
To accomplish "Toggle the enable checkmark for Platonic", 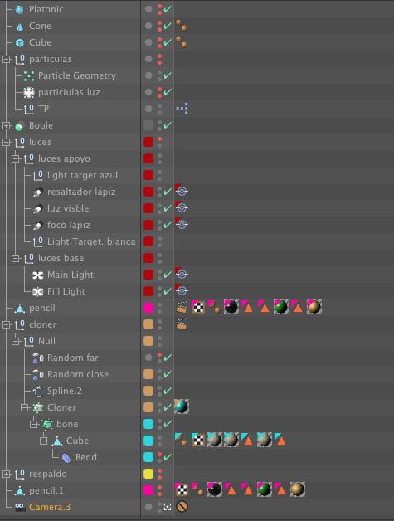I will click(x=168, y=9).
